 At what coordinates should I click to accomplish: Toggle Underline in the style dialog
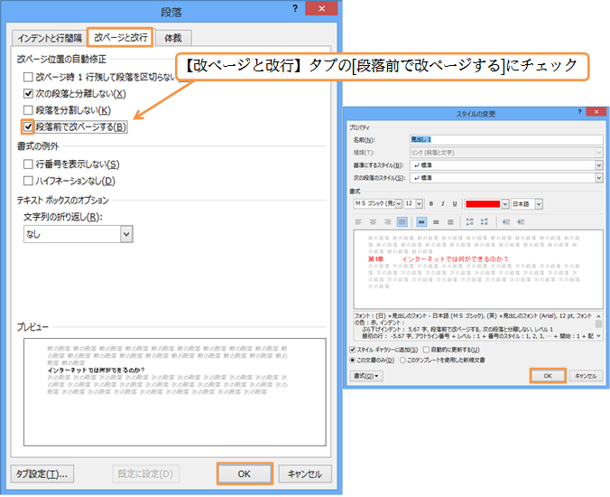point(455,203)
